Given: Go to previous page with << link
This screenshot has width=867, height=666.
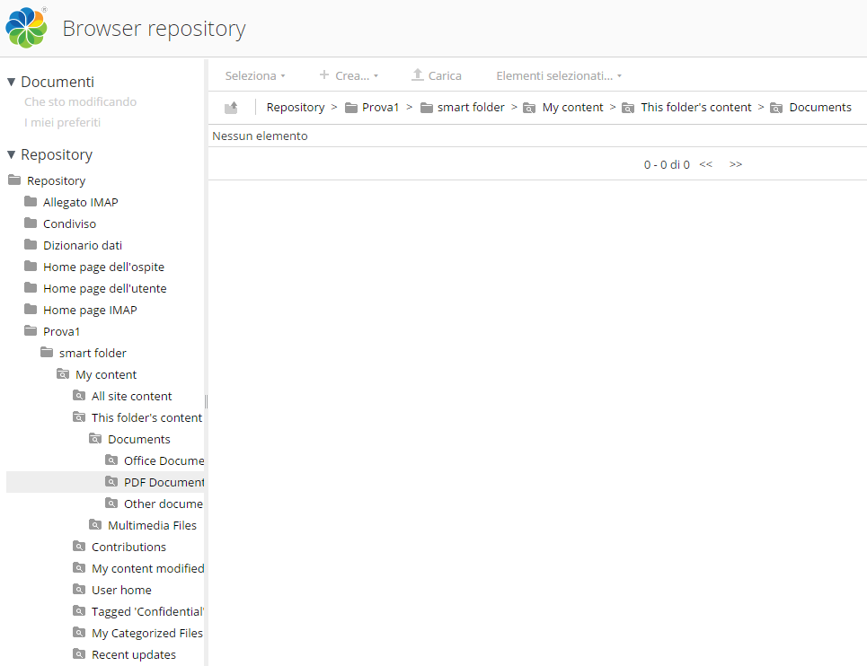Looking at the screenshot, I should (705, 164).
